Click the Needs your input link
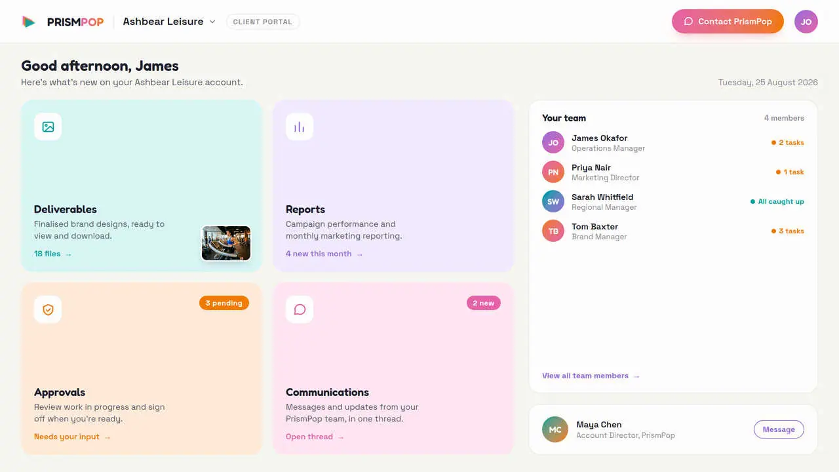This screenshot has width=839, height=472. [73, 437]
